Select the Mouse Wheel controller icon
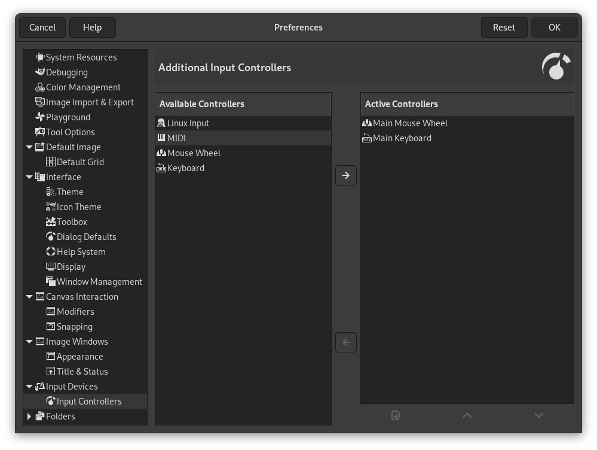The image size is (597, 450). [161, 153]
